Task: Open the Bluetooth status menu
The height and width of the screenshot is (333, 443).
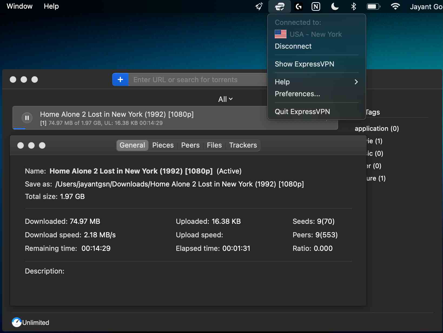Action: coord(353,6)
